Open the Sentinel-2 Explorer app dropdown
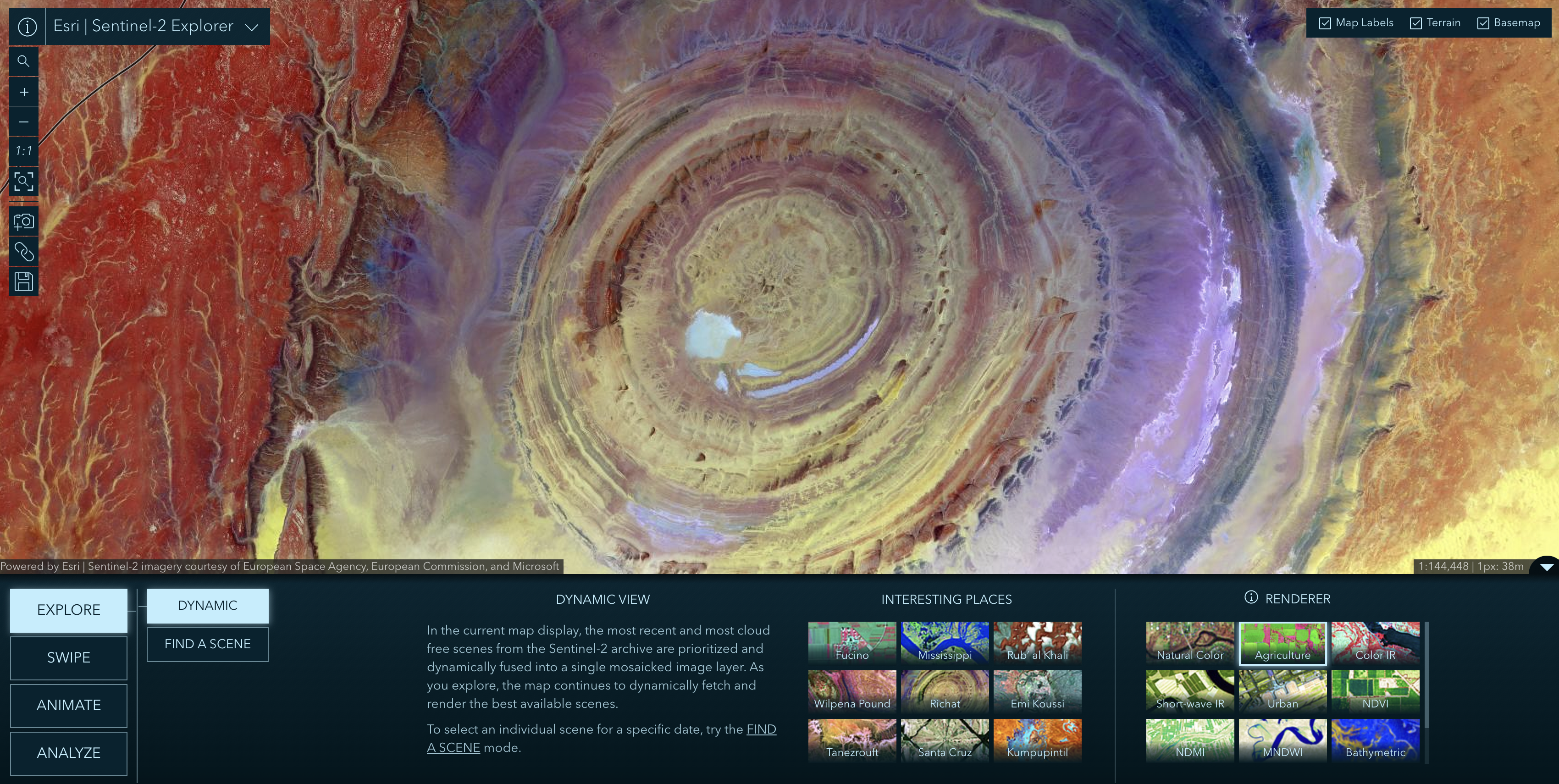The height and width of the screenshot is (784, 1559). tap(252, 26)
